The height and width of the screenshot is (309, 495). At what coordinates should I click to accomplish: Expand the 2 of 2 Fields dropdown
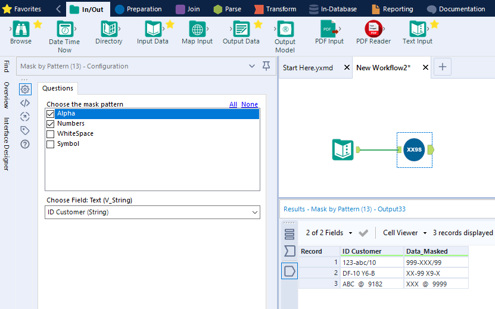[x=329, y=233]
